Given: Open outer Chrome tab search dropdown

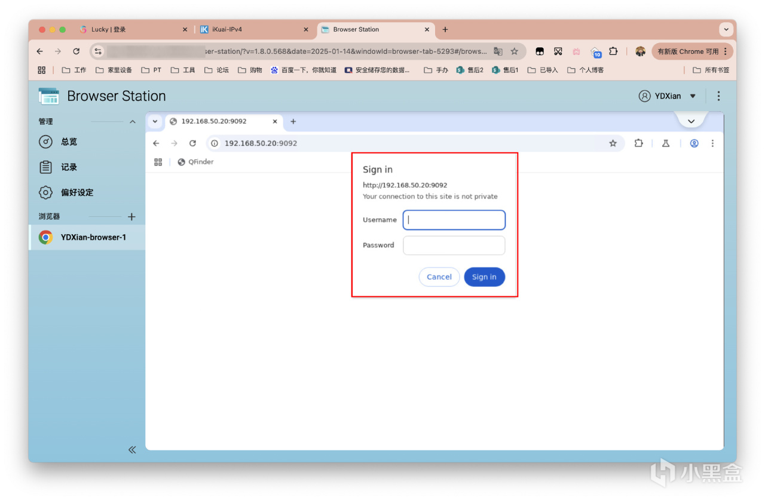Looking at the screenshot, I should pos(726,29).
